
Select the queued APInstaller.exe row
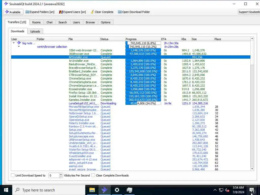(x=131, y=57)
